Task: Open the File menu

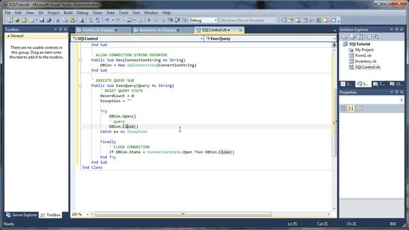Action: [8, 13]
